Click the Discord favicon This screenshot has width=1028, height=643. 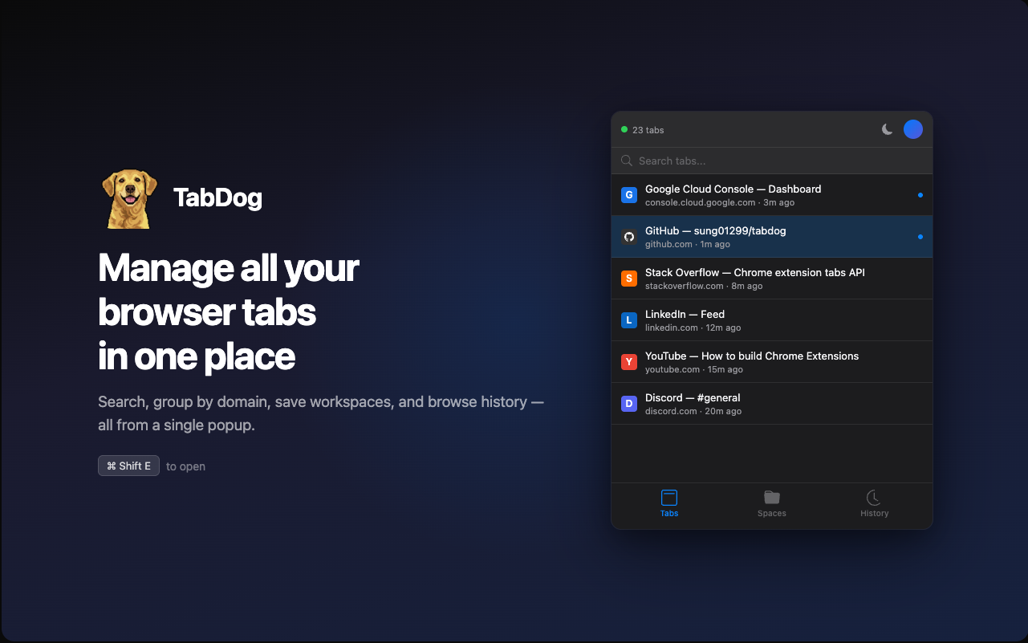point(628,403)
